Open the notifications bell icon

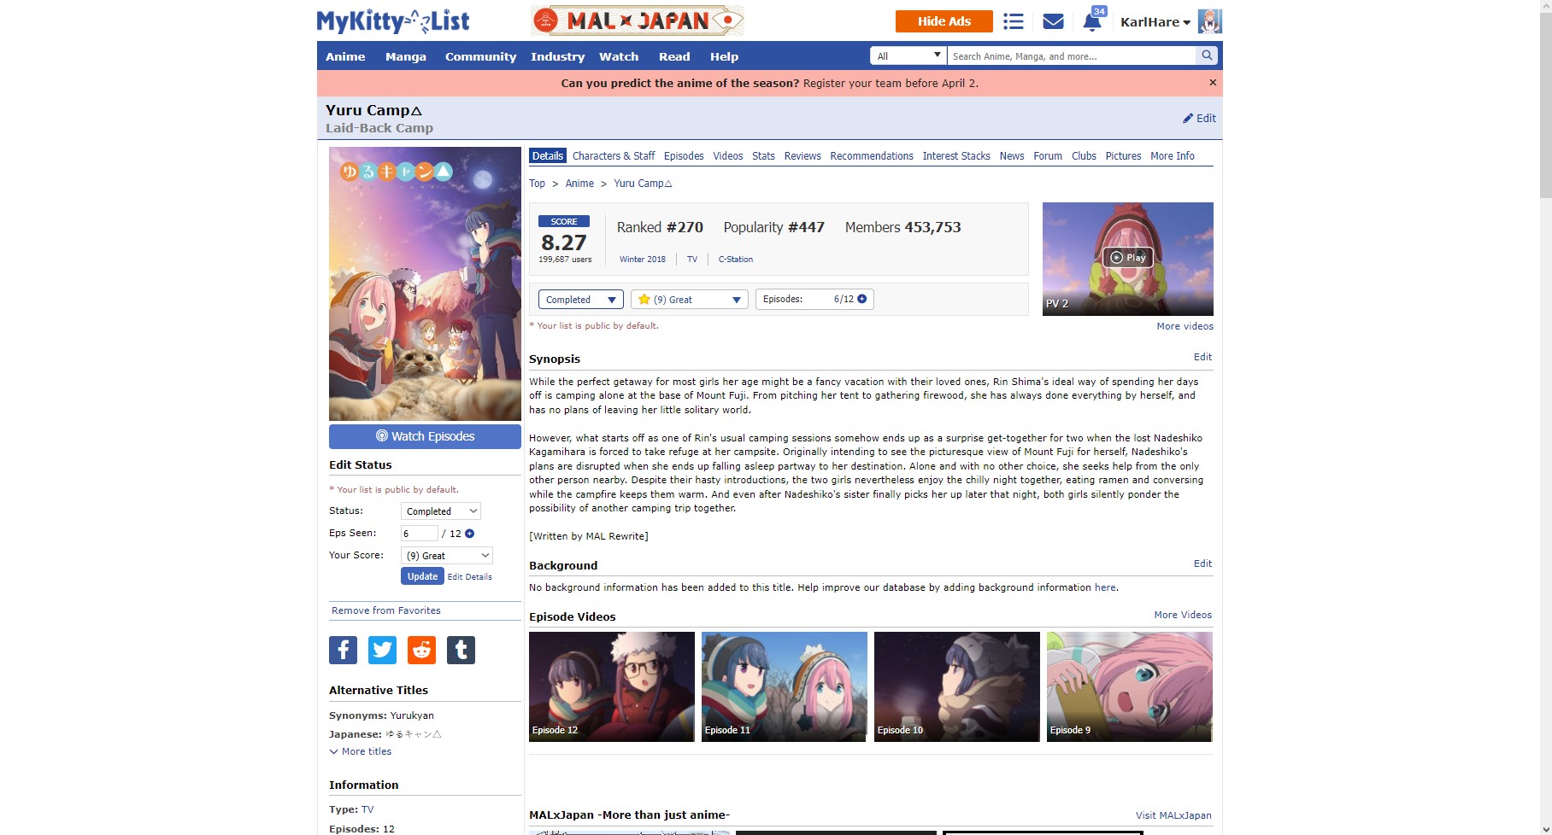click(x=1092, y=21)
